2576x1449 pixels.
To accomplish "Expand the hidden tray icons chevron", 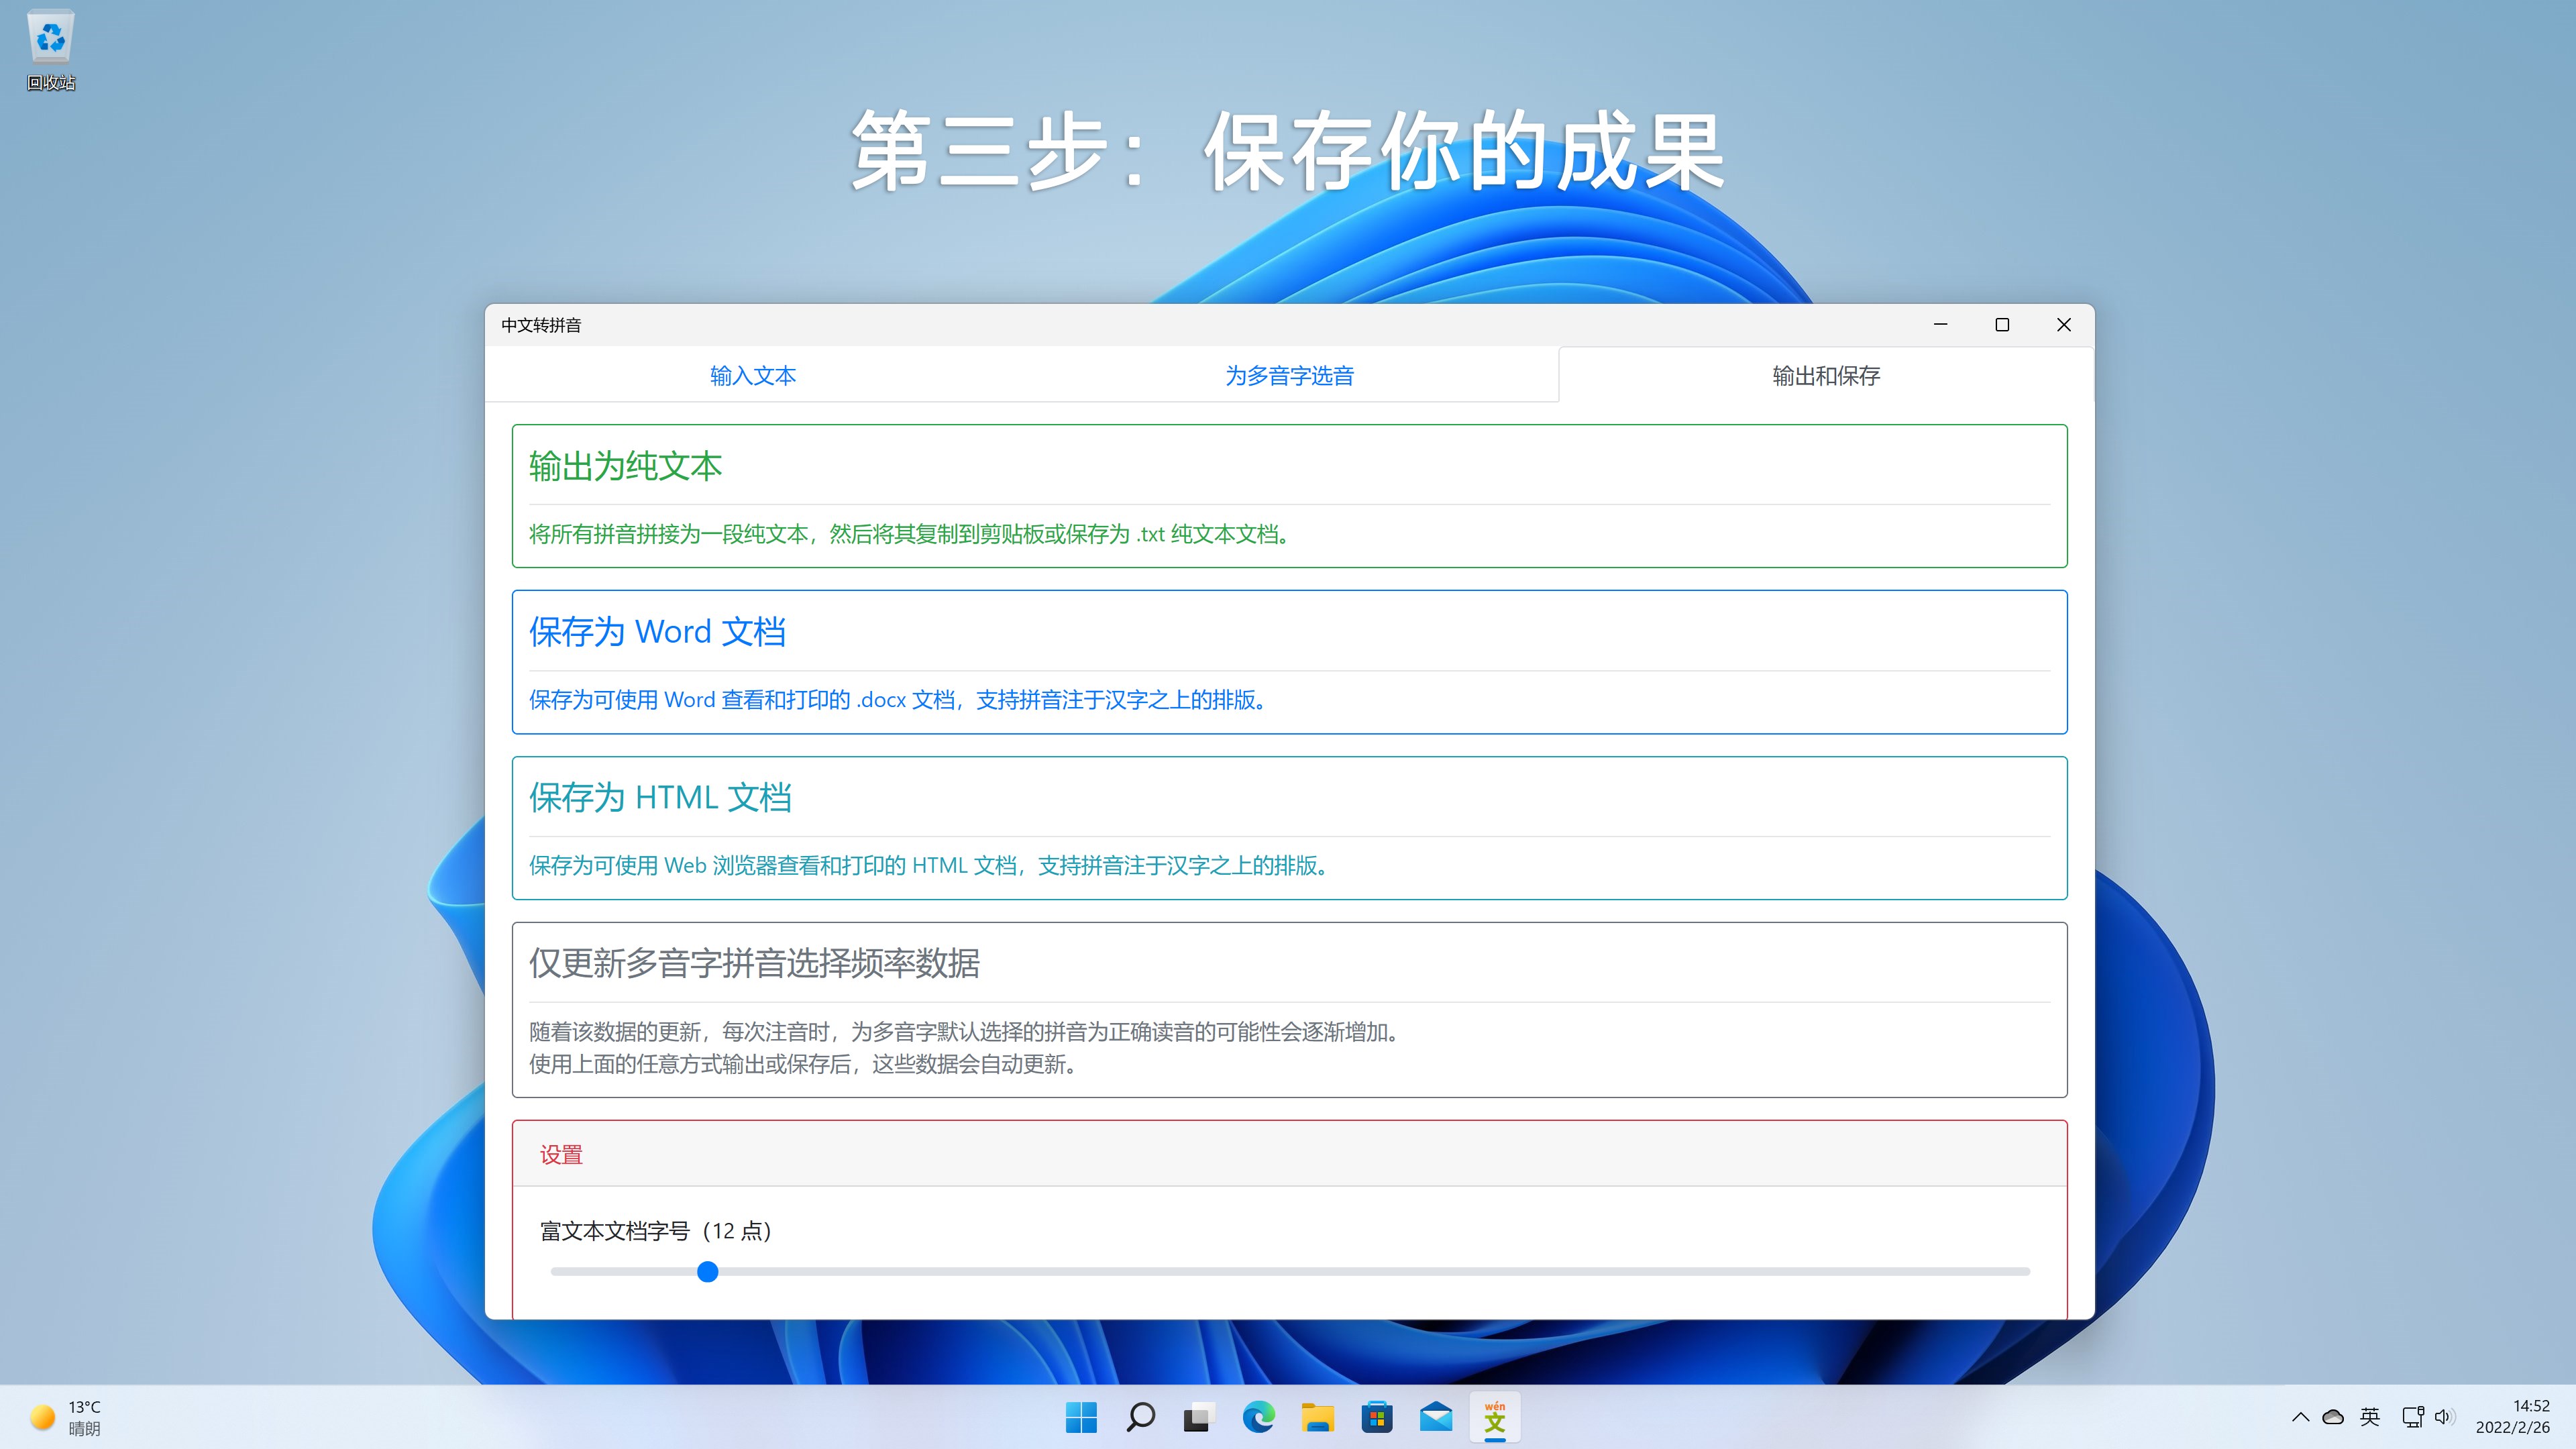I will (x=2300, y=1416).
